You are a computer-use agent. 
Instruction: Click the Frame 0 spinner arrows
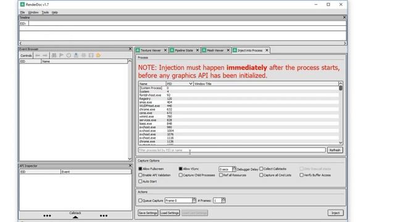coord(194,200)
